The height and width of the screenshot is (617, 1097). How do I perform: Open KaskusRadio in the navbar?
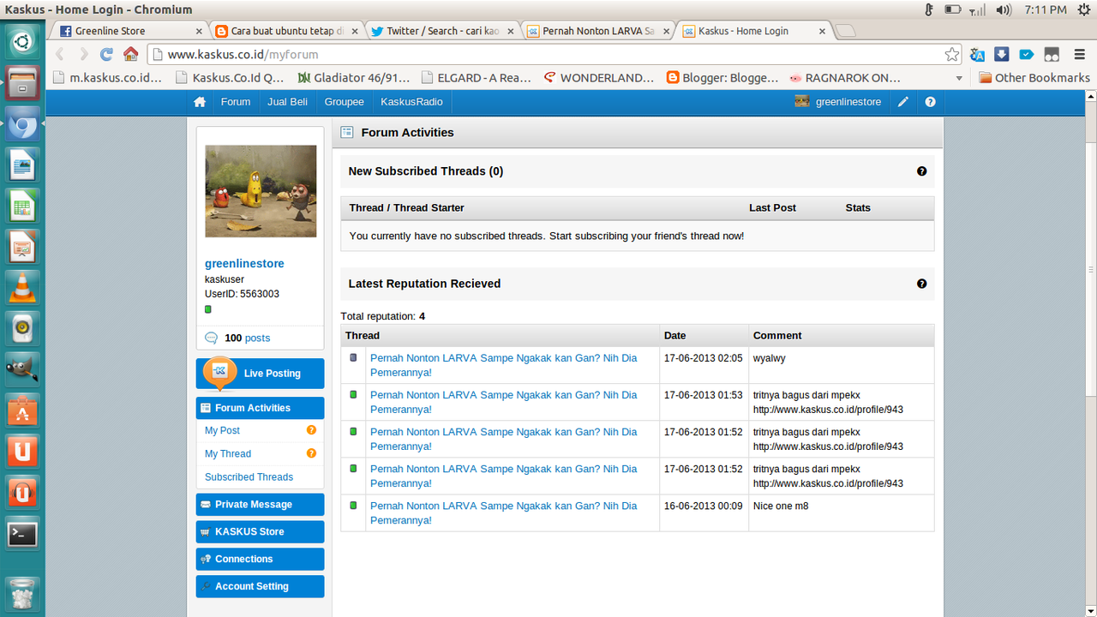(412, 102)
